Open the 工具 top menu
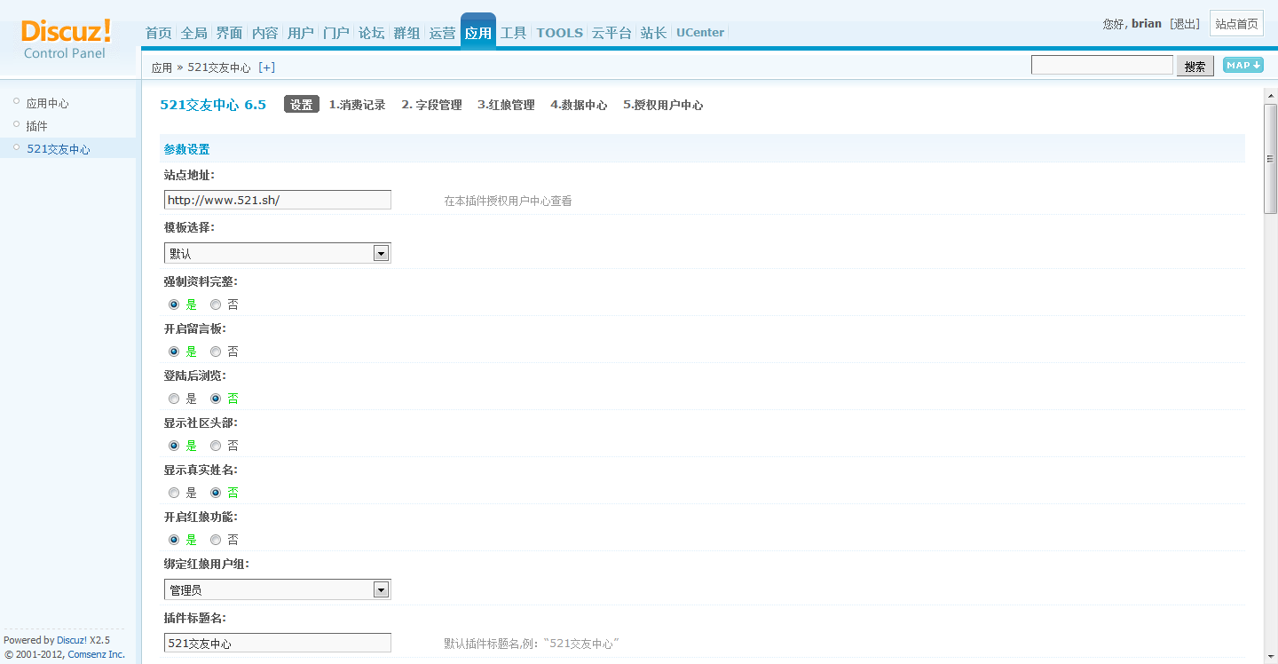1278x664 pixels. pyautogui.click(x=514, y=33)
